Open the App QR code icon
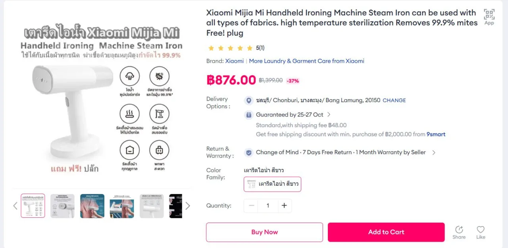The image size is (508, 248). (x=489, y=15)
